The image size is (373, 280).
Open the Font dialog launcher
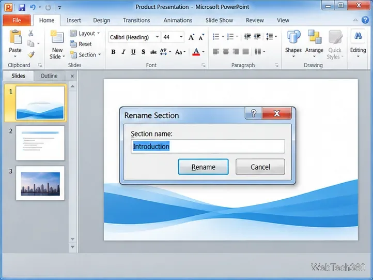point(204,65)
